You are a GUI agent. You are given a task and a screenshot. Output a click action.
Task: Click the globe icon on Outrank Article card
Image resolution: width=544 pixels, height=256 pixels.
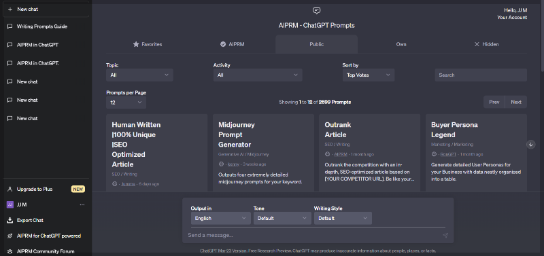coord(328,154)
